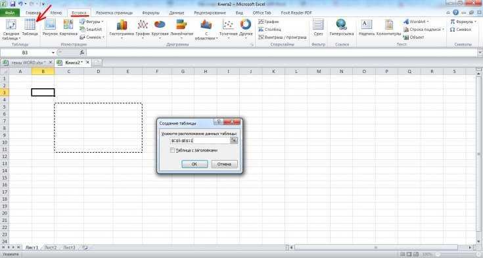Select column header D
Image resolution: width=483 pixels, height=258 pixels.
coord(99,72)
